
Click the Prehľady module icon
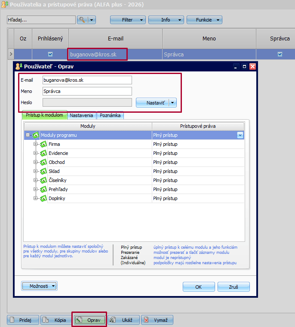[43, 189]
